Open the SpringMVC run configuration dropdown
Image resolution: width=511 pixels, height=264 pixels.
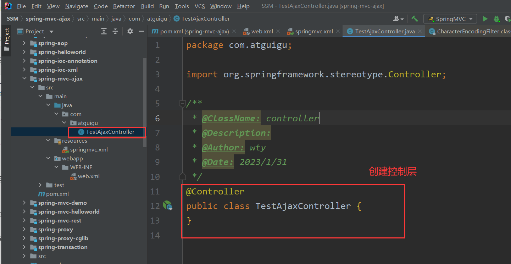coord(450,19)
